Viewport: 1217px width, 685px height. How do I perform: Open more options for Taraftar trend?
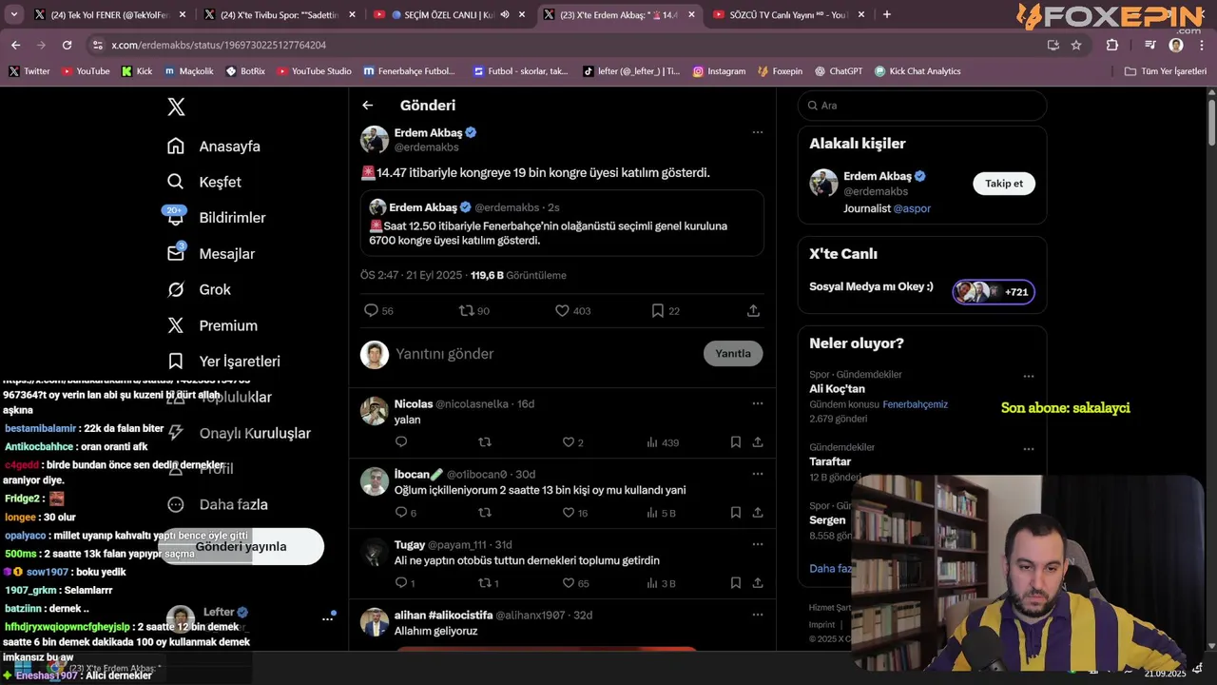[1028, 449]
